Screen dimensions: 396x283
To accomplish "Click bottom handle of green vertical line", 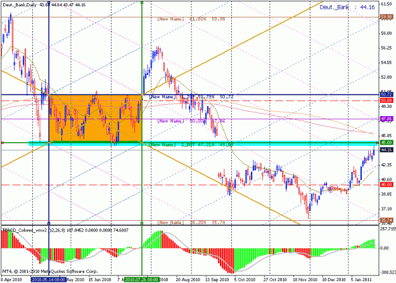I will 142,223.
